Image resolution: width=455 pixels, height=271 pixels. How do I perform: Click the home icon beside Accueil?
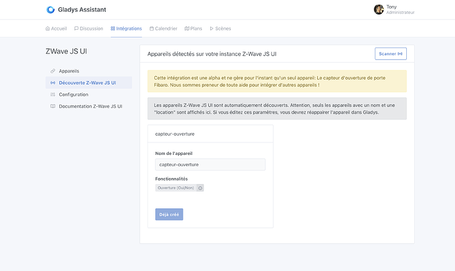(x=47, y=29)
